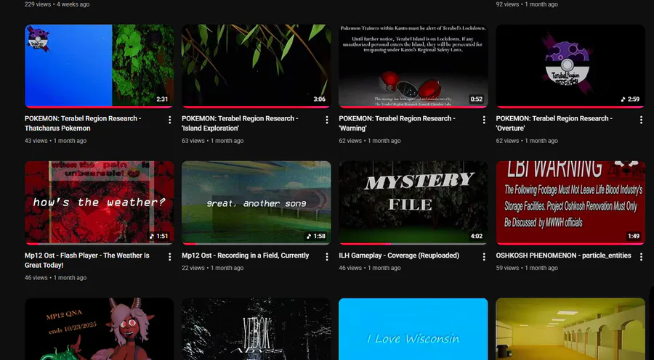Click the music note 1:58 duration badge

316,237
